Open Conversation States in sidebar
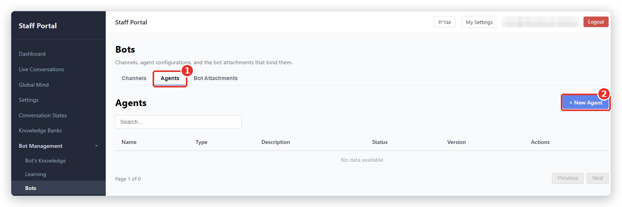622x207 pixels. (x=43, y=115)
